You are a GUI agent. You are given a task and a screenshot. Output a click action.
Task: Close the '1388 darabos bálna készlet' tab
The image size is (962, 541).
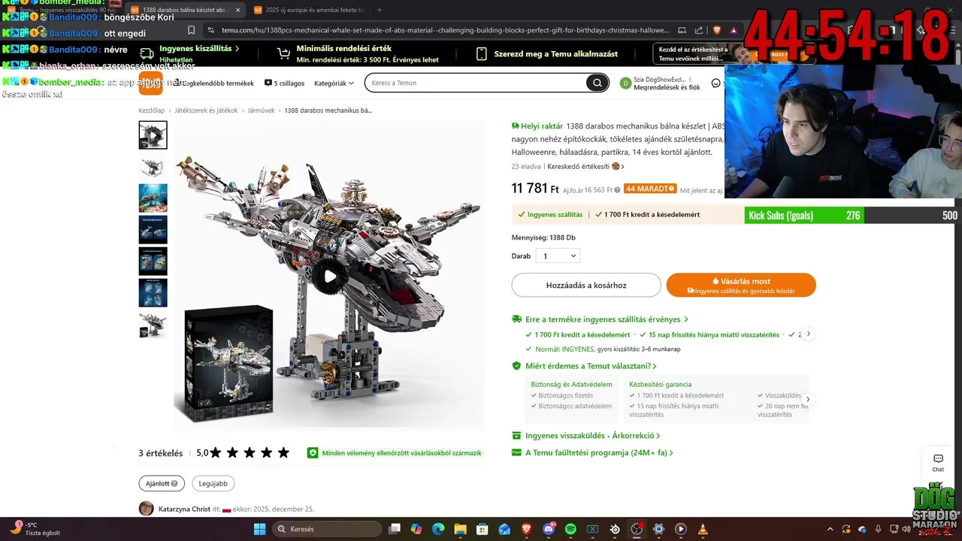click(x=238, y=10)
